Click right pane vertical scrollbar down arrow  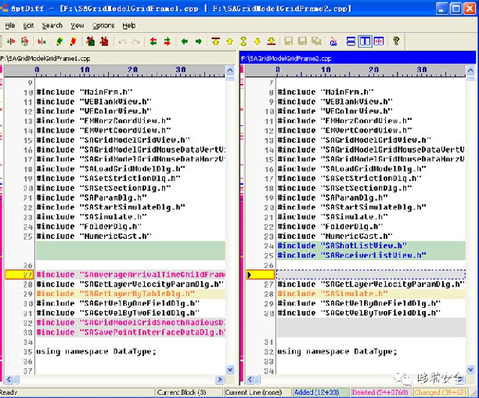(470, 370)
